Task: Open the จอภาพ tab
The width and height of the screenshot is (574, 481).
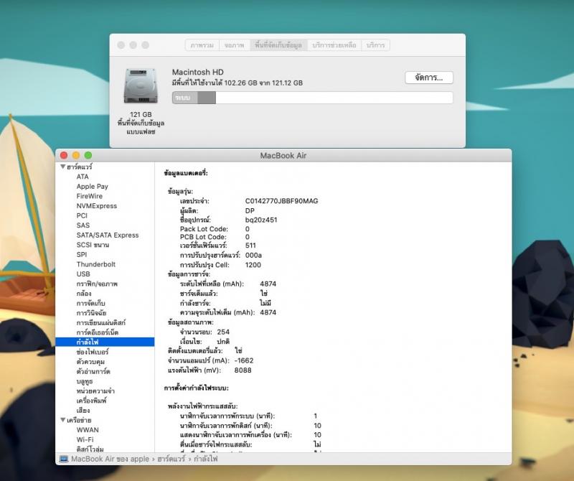Action: 235,45
